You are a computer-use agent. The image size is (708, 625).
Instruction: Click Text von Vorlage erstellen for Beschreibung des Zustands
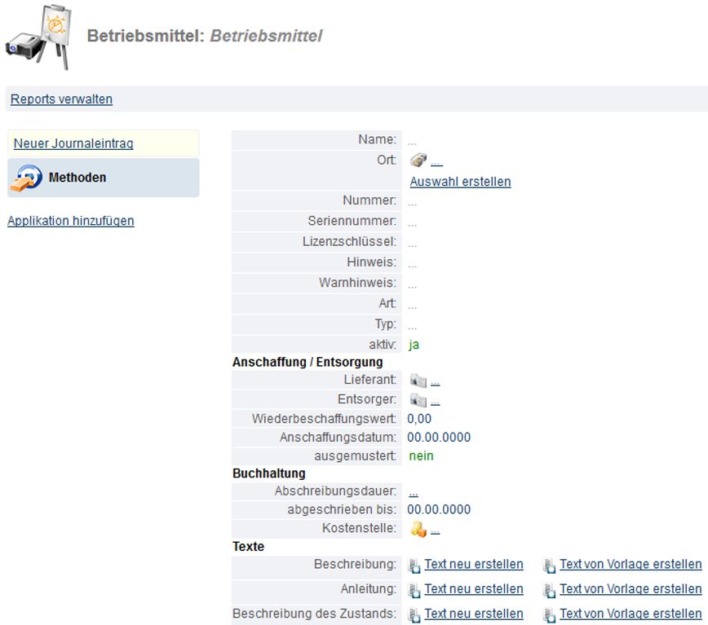(630, 614)
